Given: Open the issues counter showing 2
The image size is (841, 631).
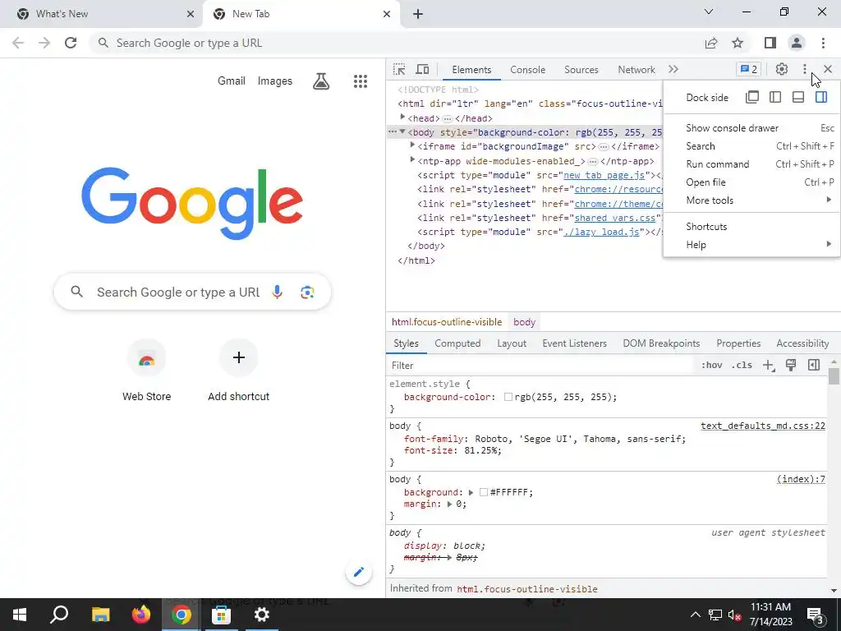Looking at the screenshot, I should coord(749,69).
